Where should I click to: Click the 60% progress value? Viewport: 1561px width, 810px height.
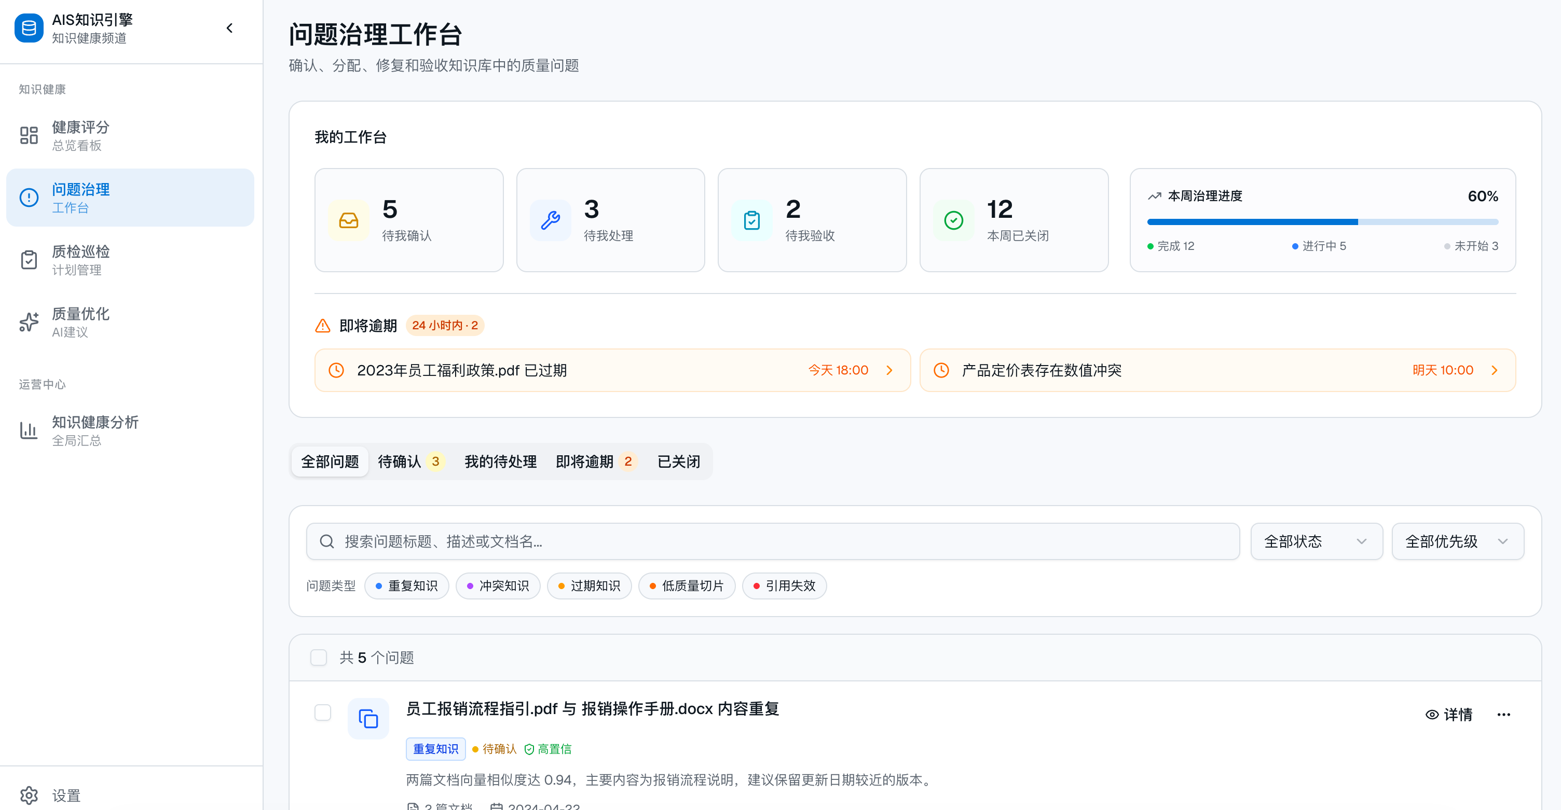tap(1482, 196)
